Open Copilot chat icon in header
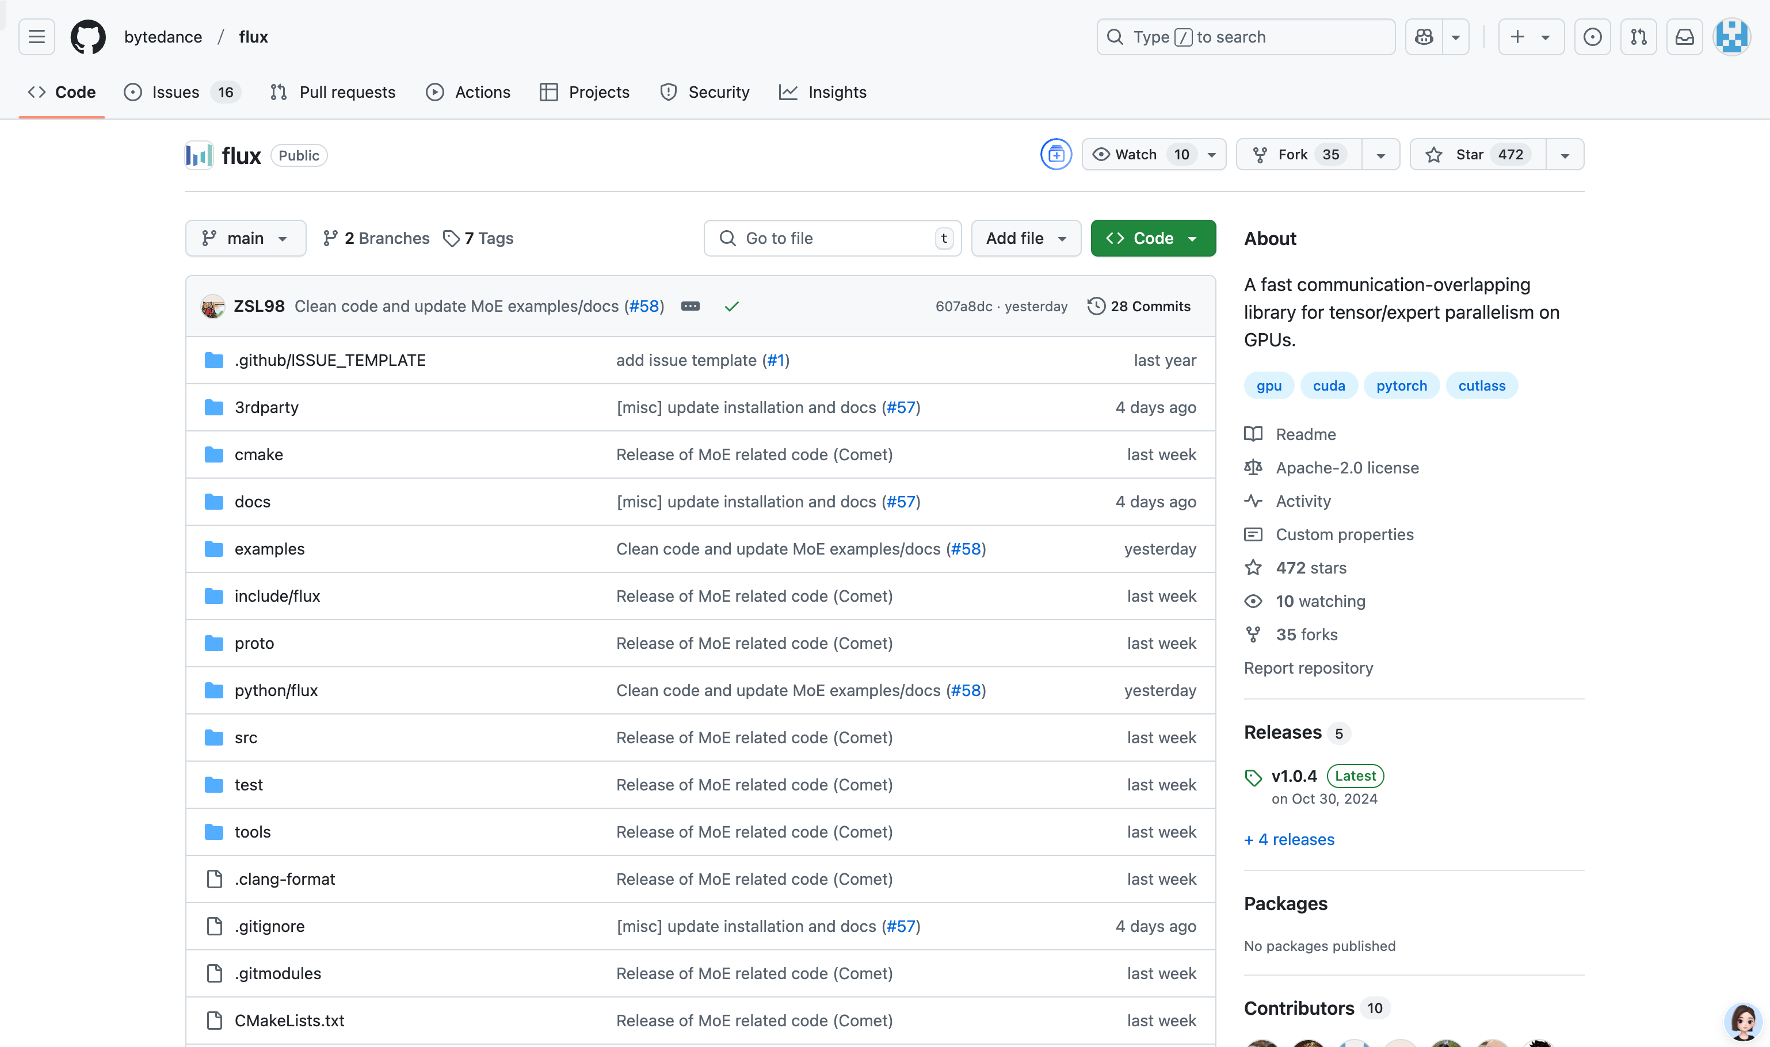Screen dimensions: 1770x1047 [1424, 37]
